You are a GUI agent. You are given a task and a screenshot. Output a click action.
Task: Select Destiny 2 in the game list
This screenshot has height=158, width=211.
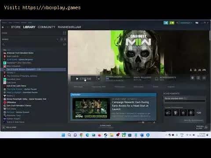point(11,96)
